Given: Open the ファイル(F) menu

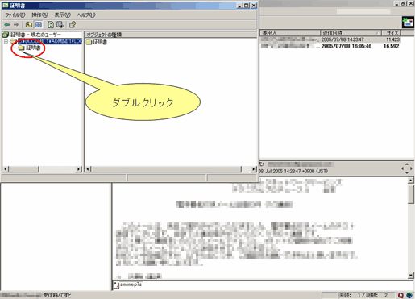Looking at the screenshot, I should pos(15,15).
